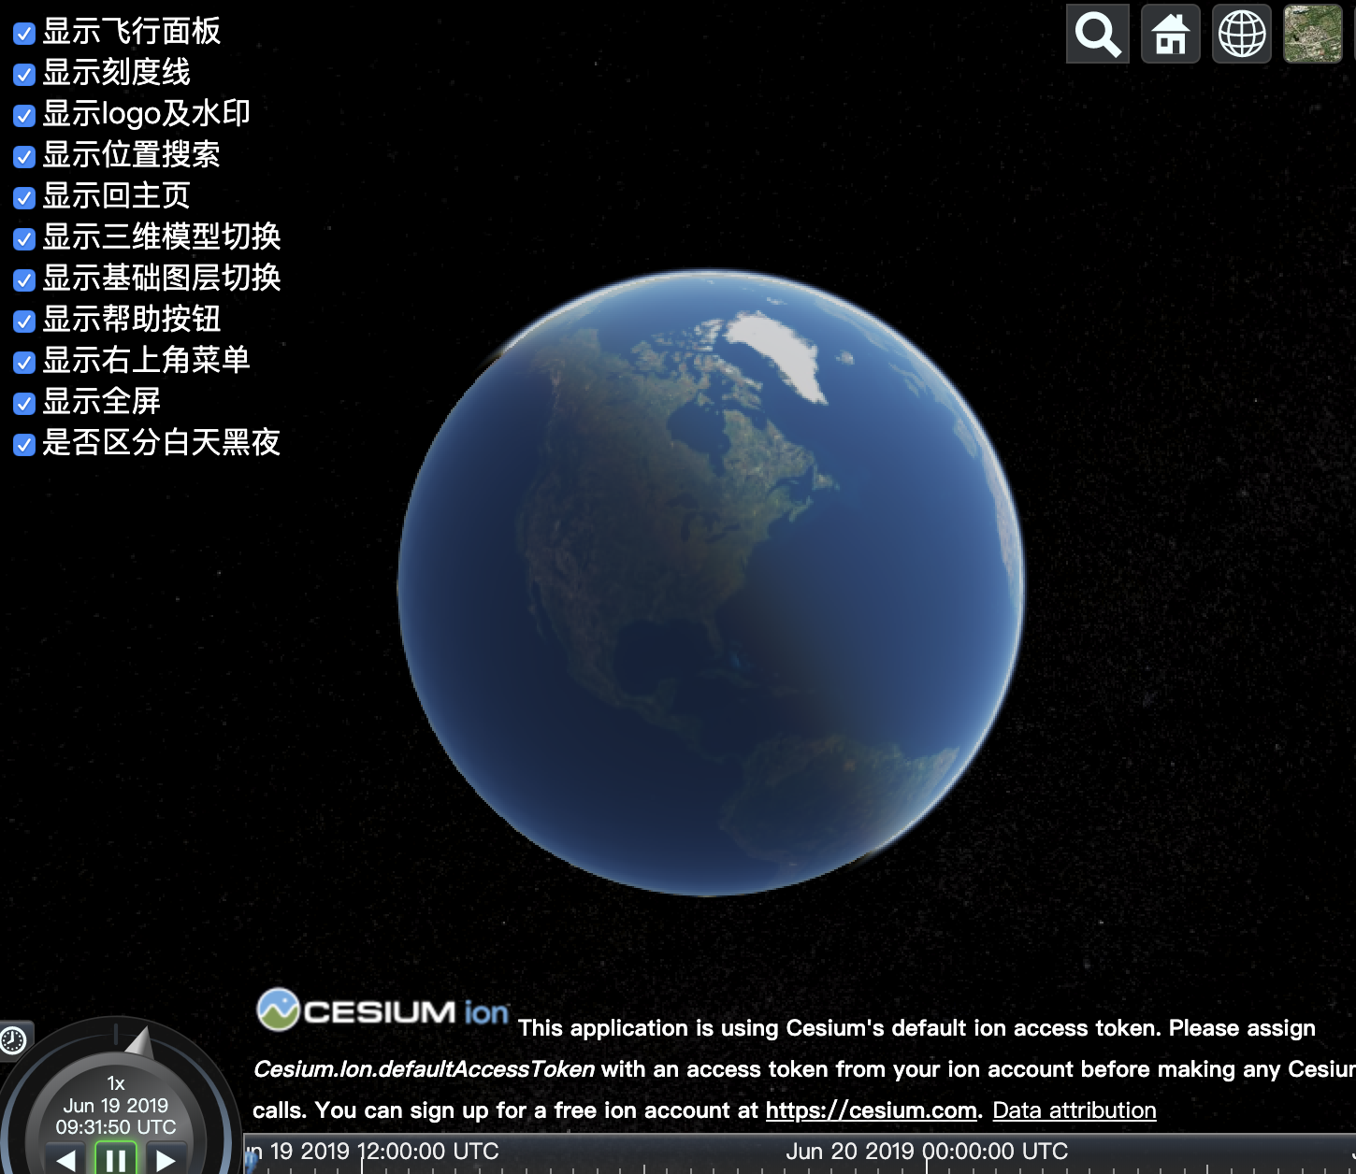Click the https://cesium.com hyperlink

point(870,1110)
